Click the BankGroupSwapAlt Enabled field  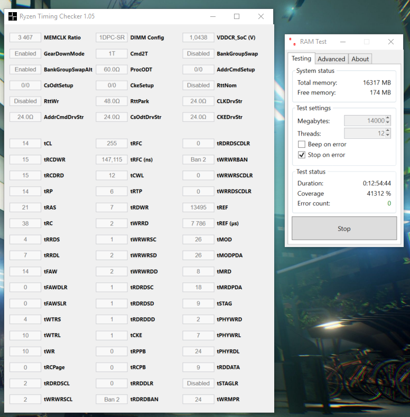[x=25, y=69]
